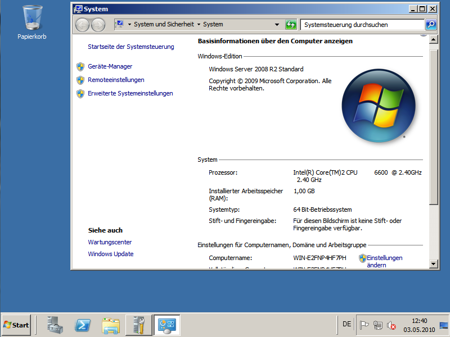This screenshot has width=450, height=337.
Task: Maximize the System window
Action: [x=422, y=9]
